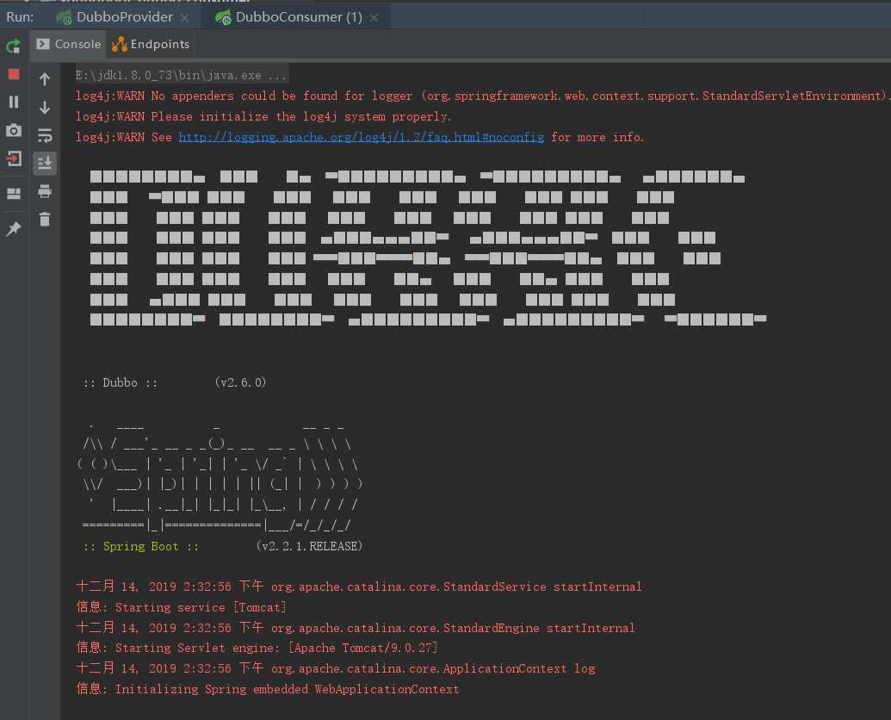The width and height of the screenshot is (891, 720).
Task: Click the StandardEngine startInternal log line
Action: point(356,627)
